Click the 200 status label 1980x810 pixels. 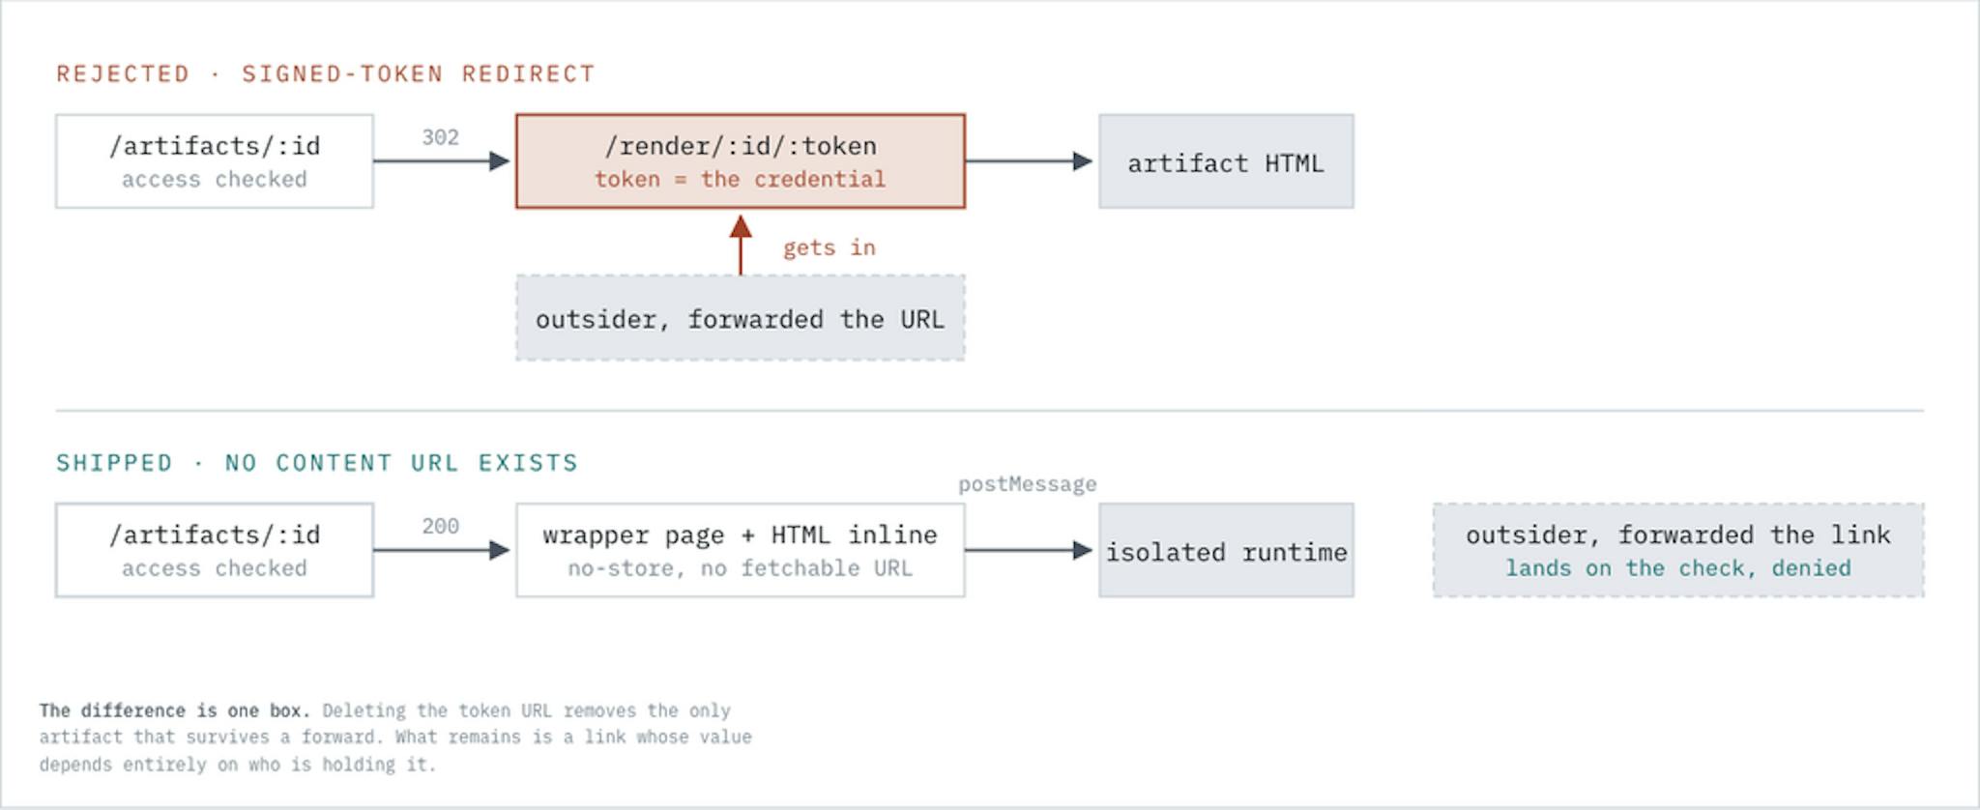coord(440,526)
